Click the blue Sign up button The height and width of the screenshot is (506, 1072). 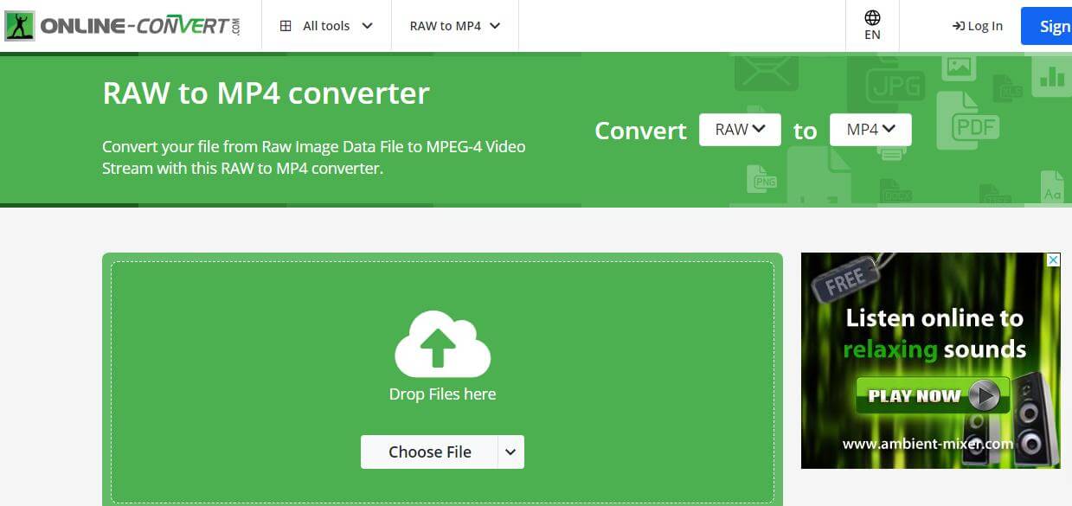tap(1046, 26)
